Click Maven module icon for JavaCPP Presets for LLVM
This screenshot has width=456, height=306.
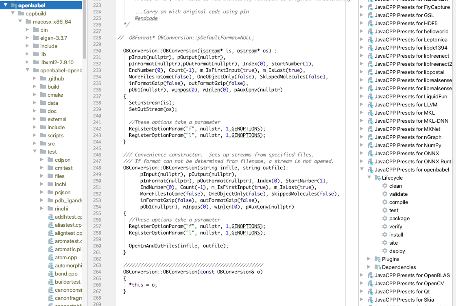coord(371,104)
